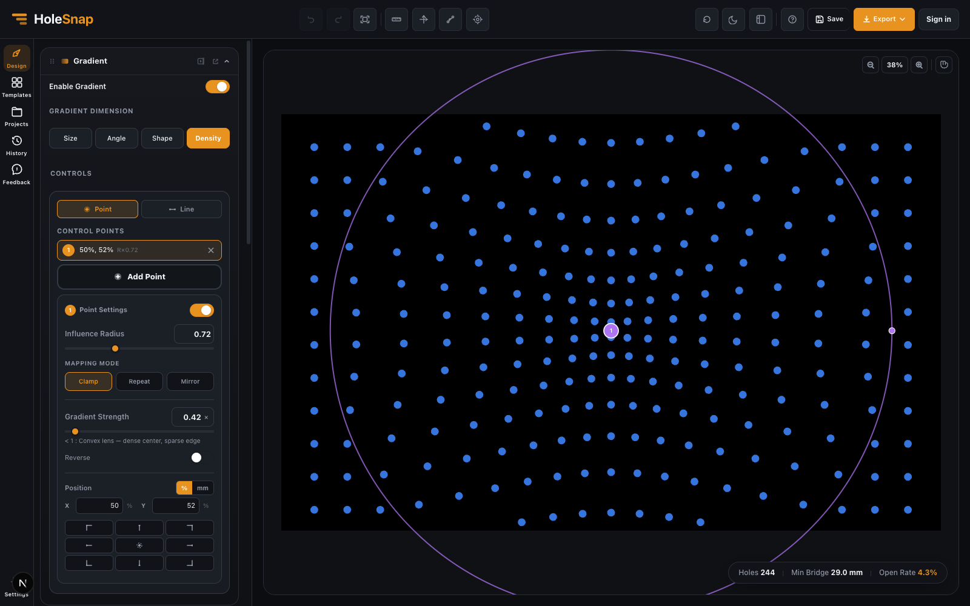Open the Feedback sidebar section
This screenshot has width=970, height=606.
tap(16, 174)
